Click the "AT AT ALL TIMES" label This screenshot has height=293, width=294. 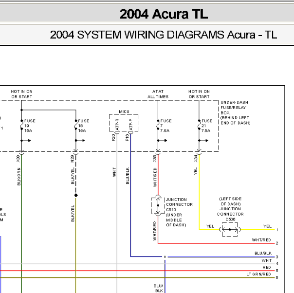[x=158, y=94]
